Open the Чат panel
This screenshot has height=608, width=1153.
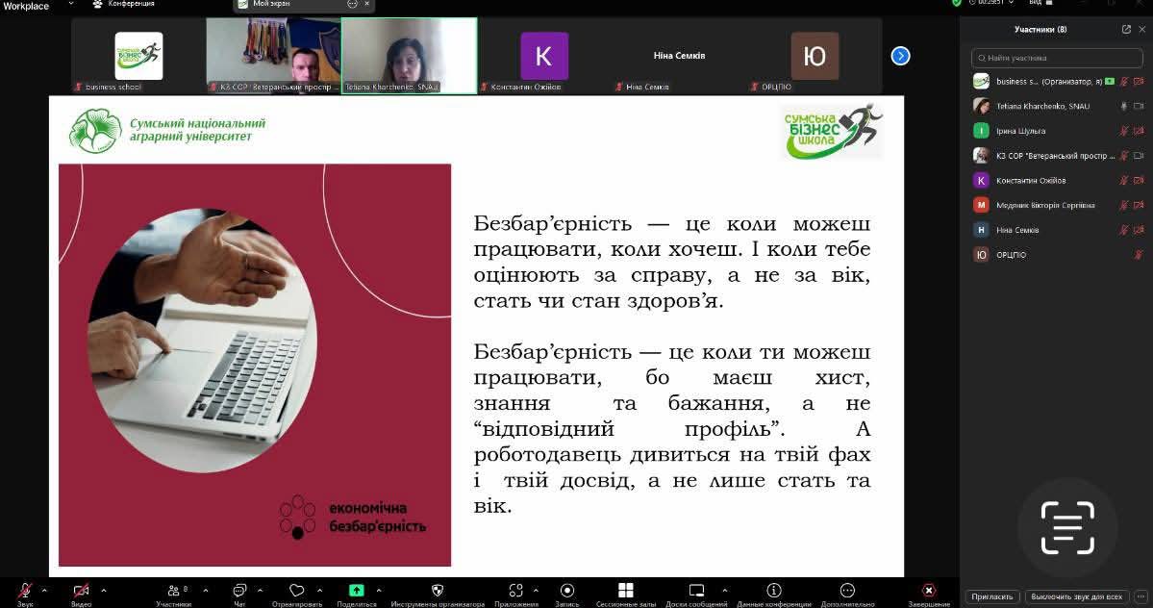[239, 593]
